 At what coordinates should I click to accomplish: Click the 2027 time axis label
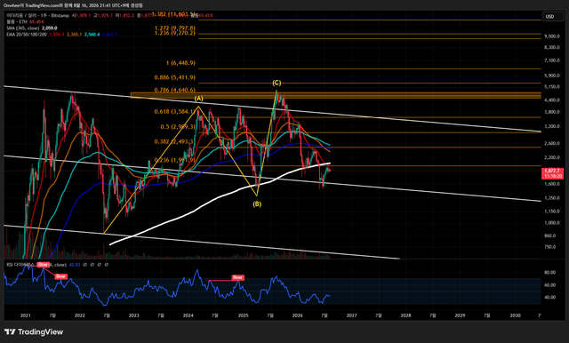[351, 315]
